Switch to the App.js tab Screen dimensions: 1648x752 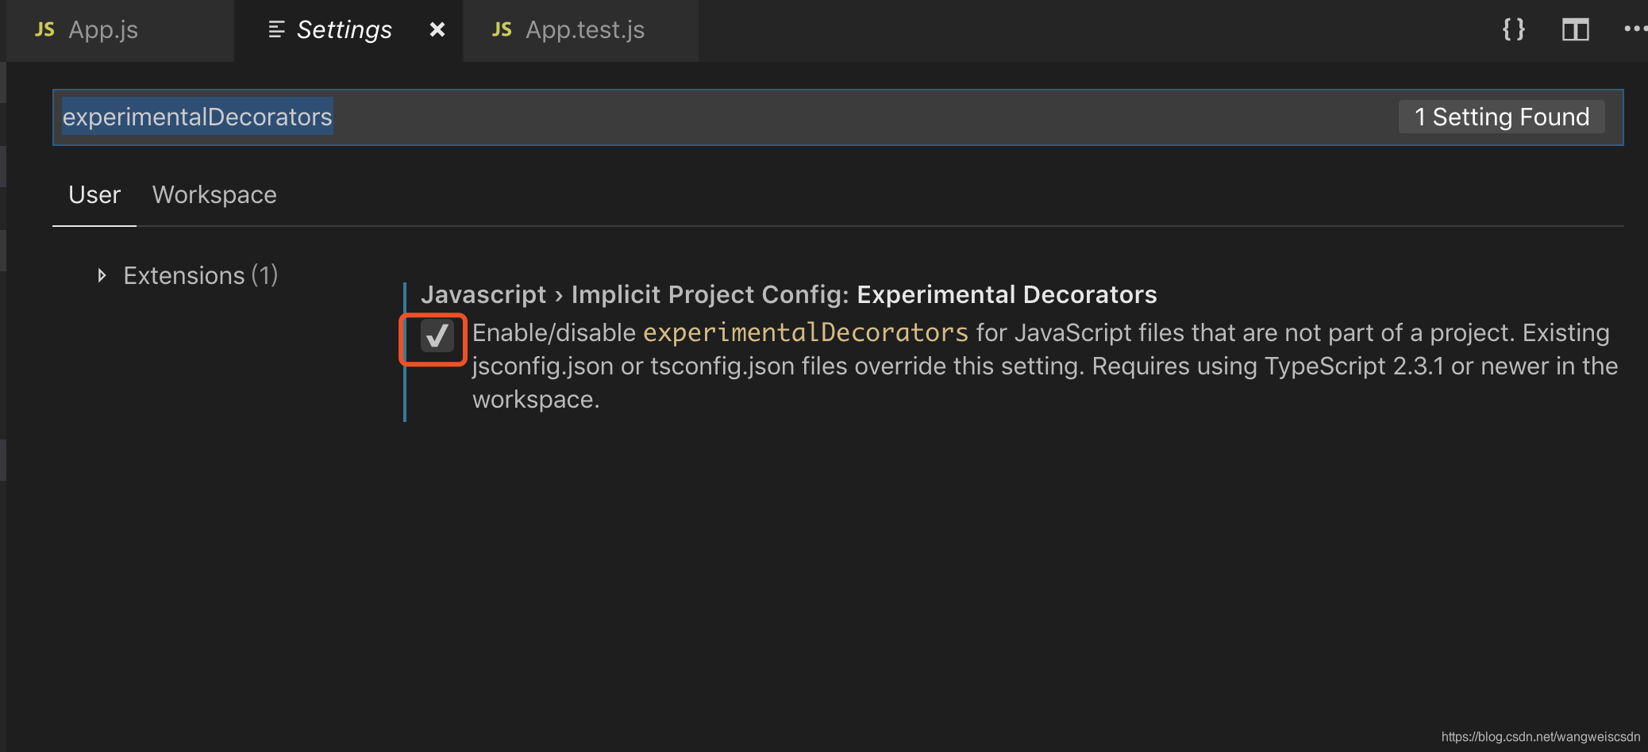point(104,29)
